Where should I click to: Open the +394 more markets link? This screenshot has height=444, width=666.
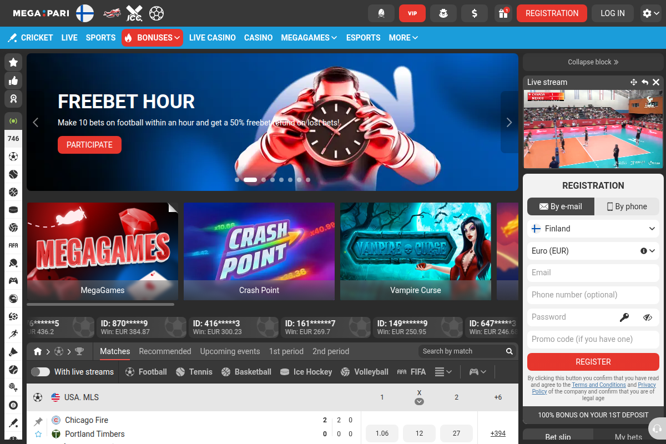(x=498, y=433)
